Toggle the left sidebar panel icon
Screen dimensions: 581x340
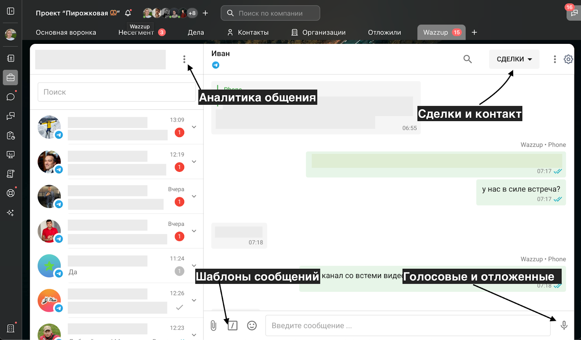[x=11, y=11]
